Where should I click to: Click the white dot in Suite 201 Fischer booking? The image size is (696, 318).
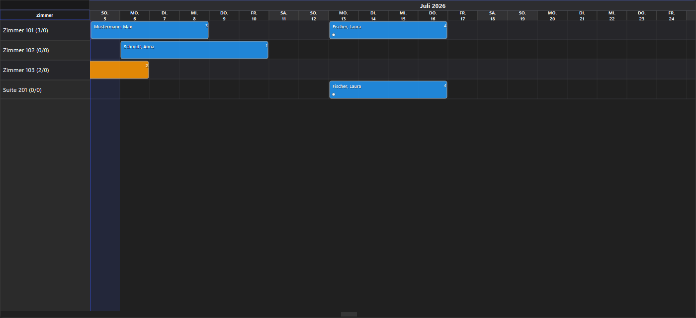click(334, 94)
